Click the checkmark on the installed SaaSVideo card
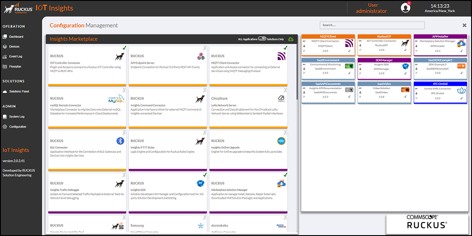This screenshot has width=472, height=236. 406,97
